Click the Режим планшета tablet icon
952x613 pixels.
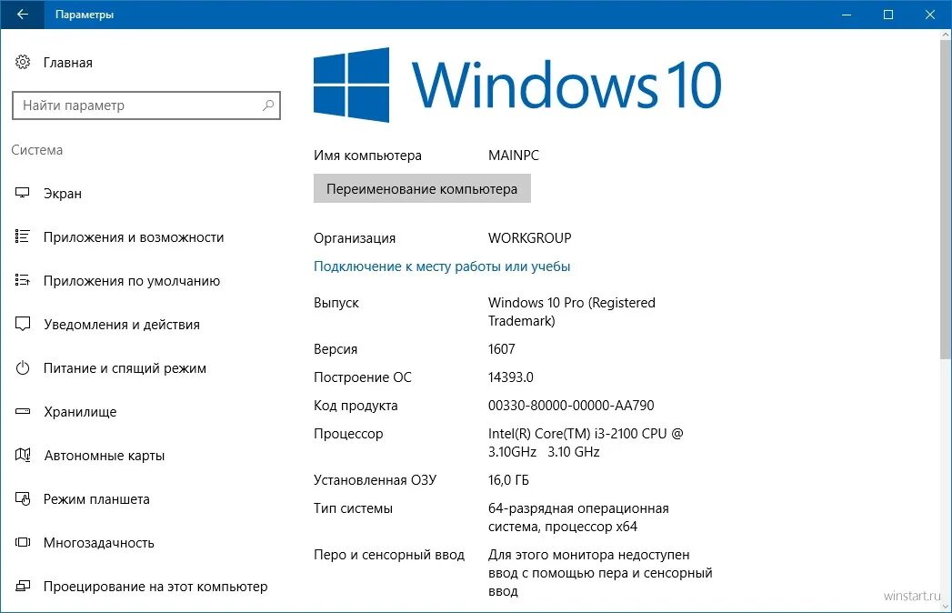(x=23, y=498)
